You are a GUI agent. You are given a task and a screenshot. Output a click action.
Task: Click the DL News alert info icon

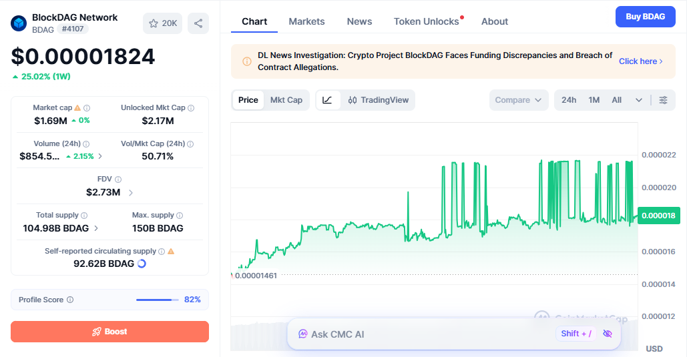point(246,61)
